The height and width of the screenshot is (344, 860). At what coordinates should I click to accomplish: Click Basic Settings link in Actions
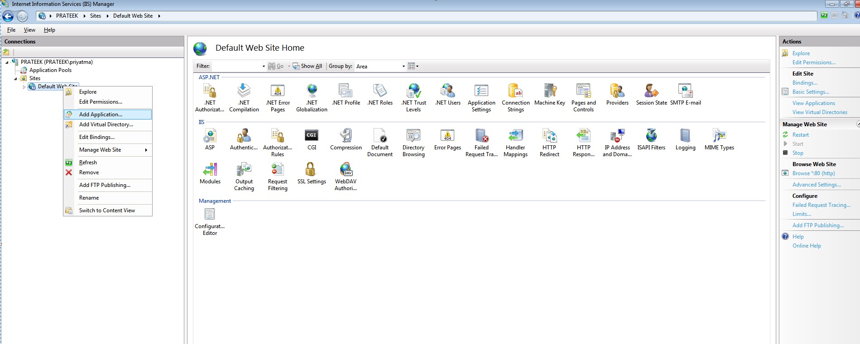click(811, 92)
